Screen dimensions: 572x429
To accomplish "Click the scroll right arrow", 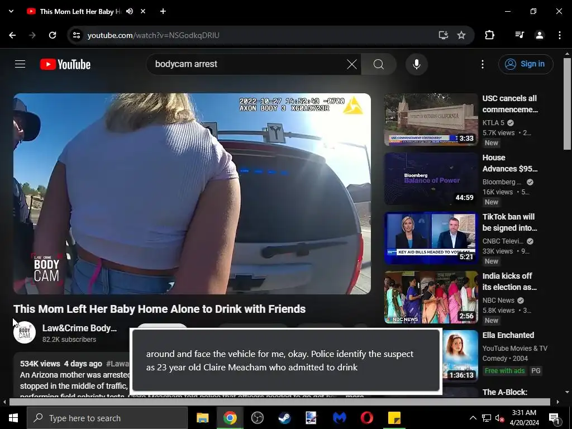I will [x=558, y=402].
